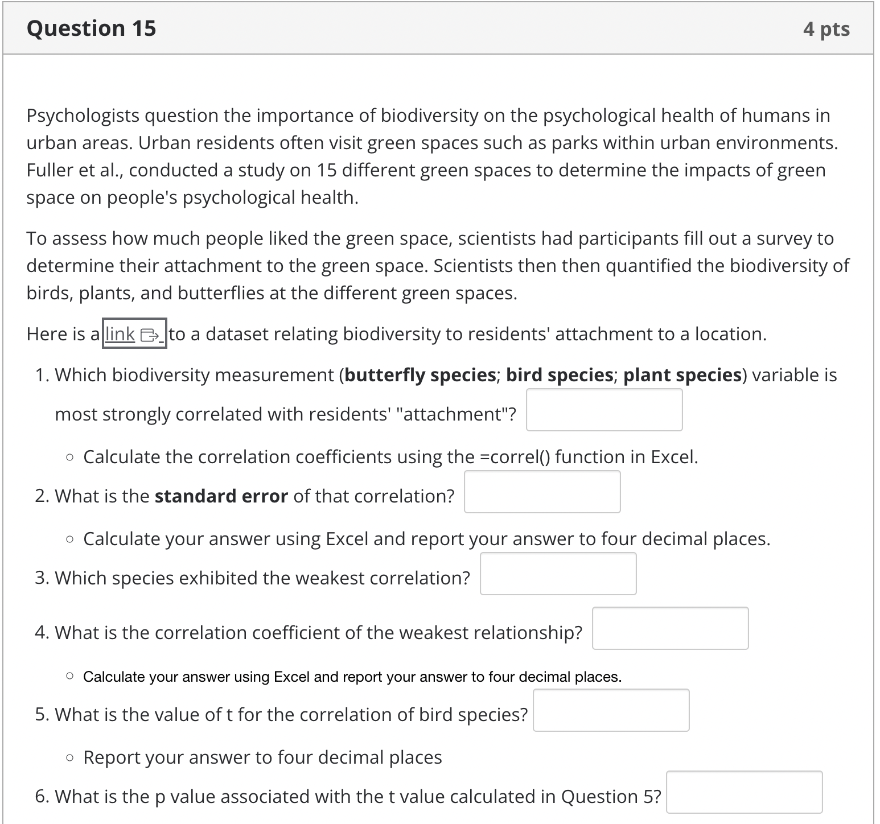The height and width of the screenshot is (824, 880).
Task: Click the bolded bird species text
Action: 560,374
